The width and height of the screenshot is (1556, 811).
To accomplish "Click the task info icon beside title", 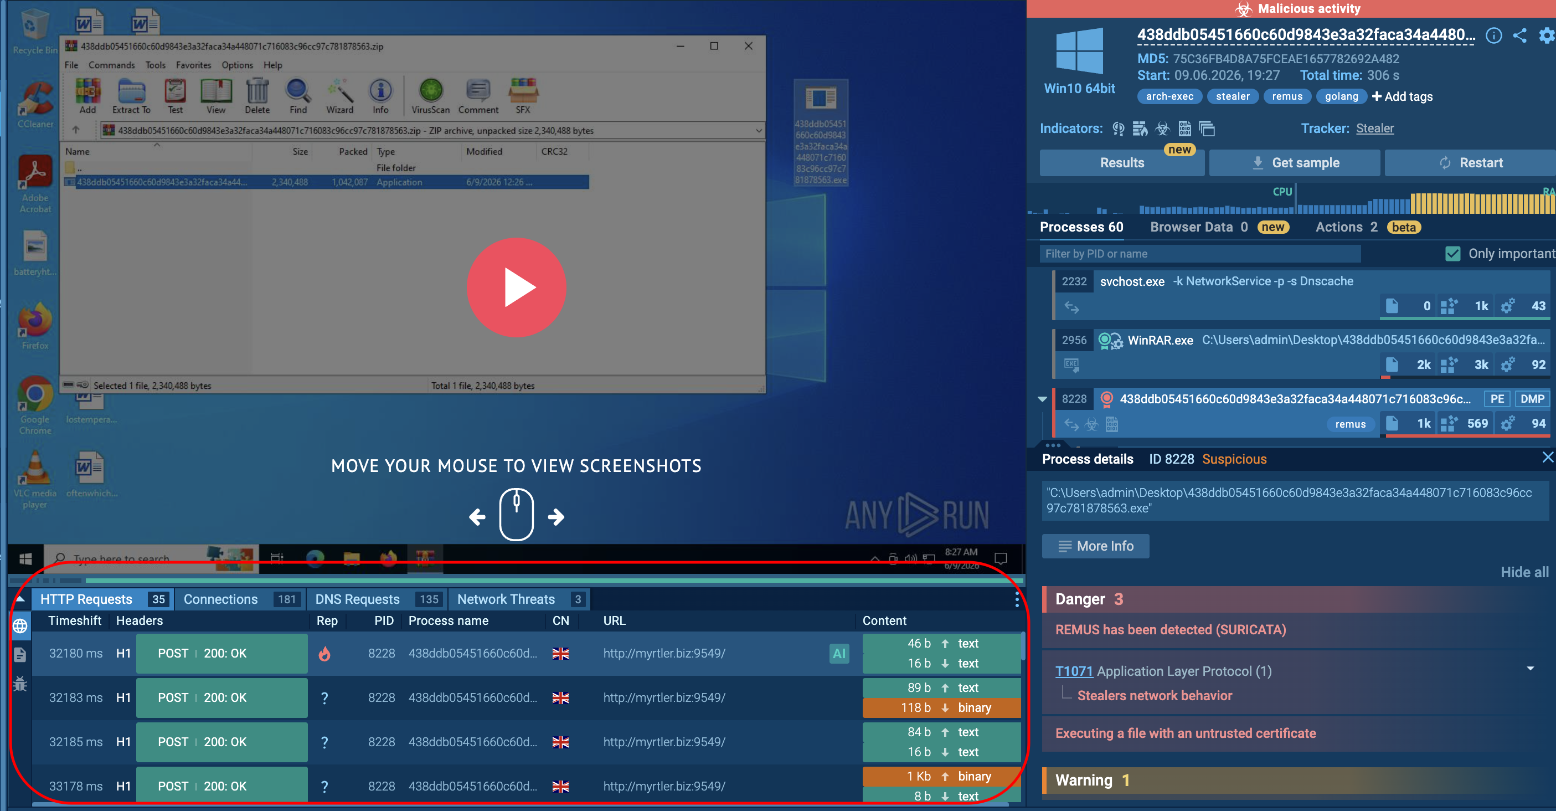I will point(1493,35).
